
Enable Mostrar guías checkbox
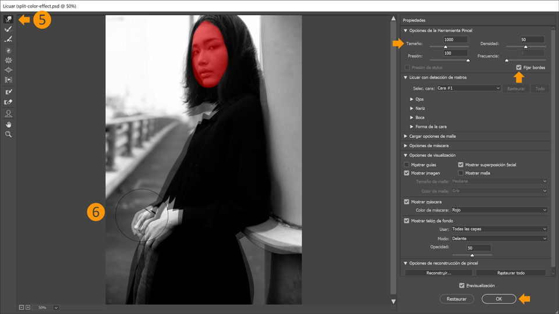tap(406, 165)
